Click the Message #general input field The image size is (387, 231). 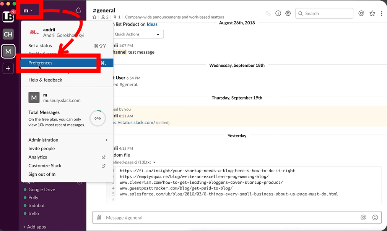229,217
